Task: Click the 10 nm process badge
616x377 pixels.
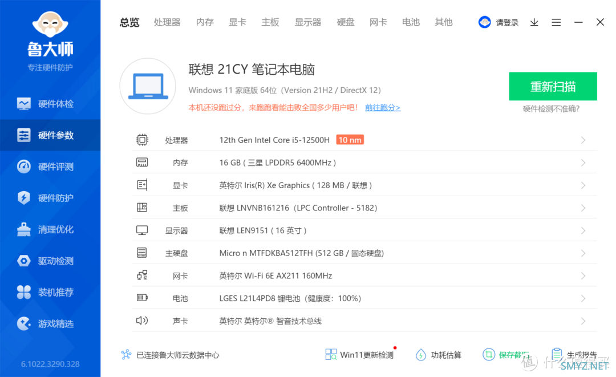Action: (x=350, y=140)
